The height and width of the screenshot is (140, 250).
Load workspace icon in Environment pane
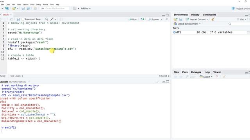175,19
